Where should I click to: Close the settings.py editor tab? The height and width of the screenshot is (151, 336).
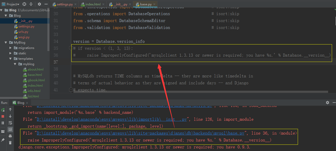pyautogui.click(x=75, y=4)
